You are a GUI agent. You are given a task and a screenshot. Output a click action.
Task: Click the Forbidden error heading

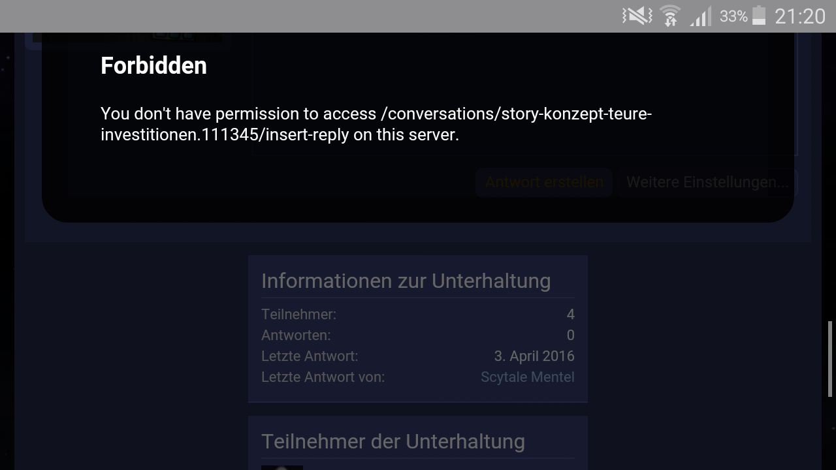pyautogui.click(x=153, y=65)
